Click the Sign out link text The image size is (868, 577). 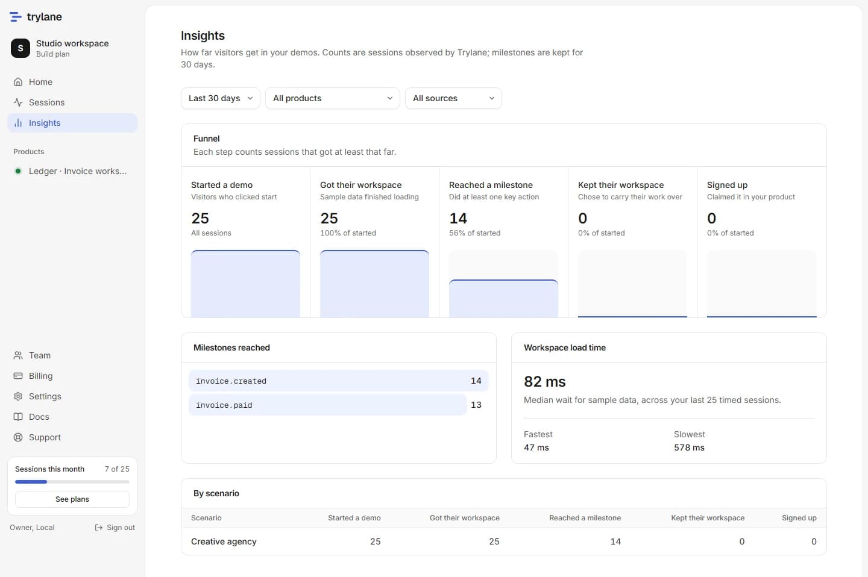(x=121, y=528)
